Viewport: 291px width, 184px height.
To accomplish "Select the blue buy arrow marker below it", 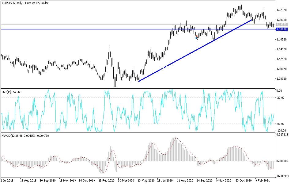I will [196, 38].
